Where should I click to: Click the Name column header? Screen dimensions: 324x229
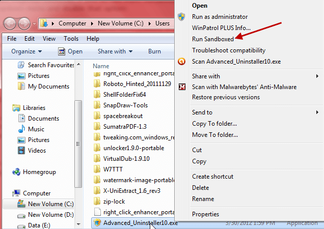tap(101, 66)
